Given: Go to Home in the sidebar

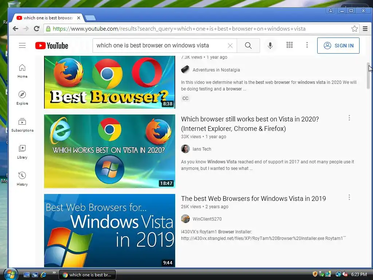Looking at the screenshot, I should click(22, 71).
